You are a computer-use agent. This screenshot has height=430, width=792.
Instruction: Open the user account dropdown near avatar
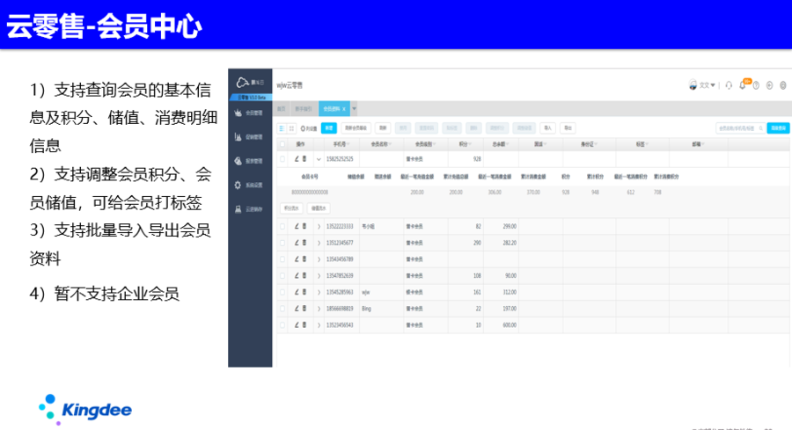(708, 85)
